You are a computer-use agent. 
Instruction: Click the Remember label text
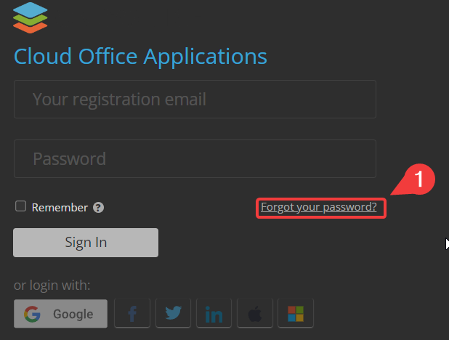click(60, 207)
